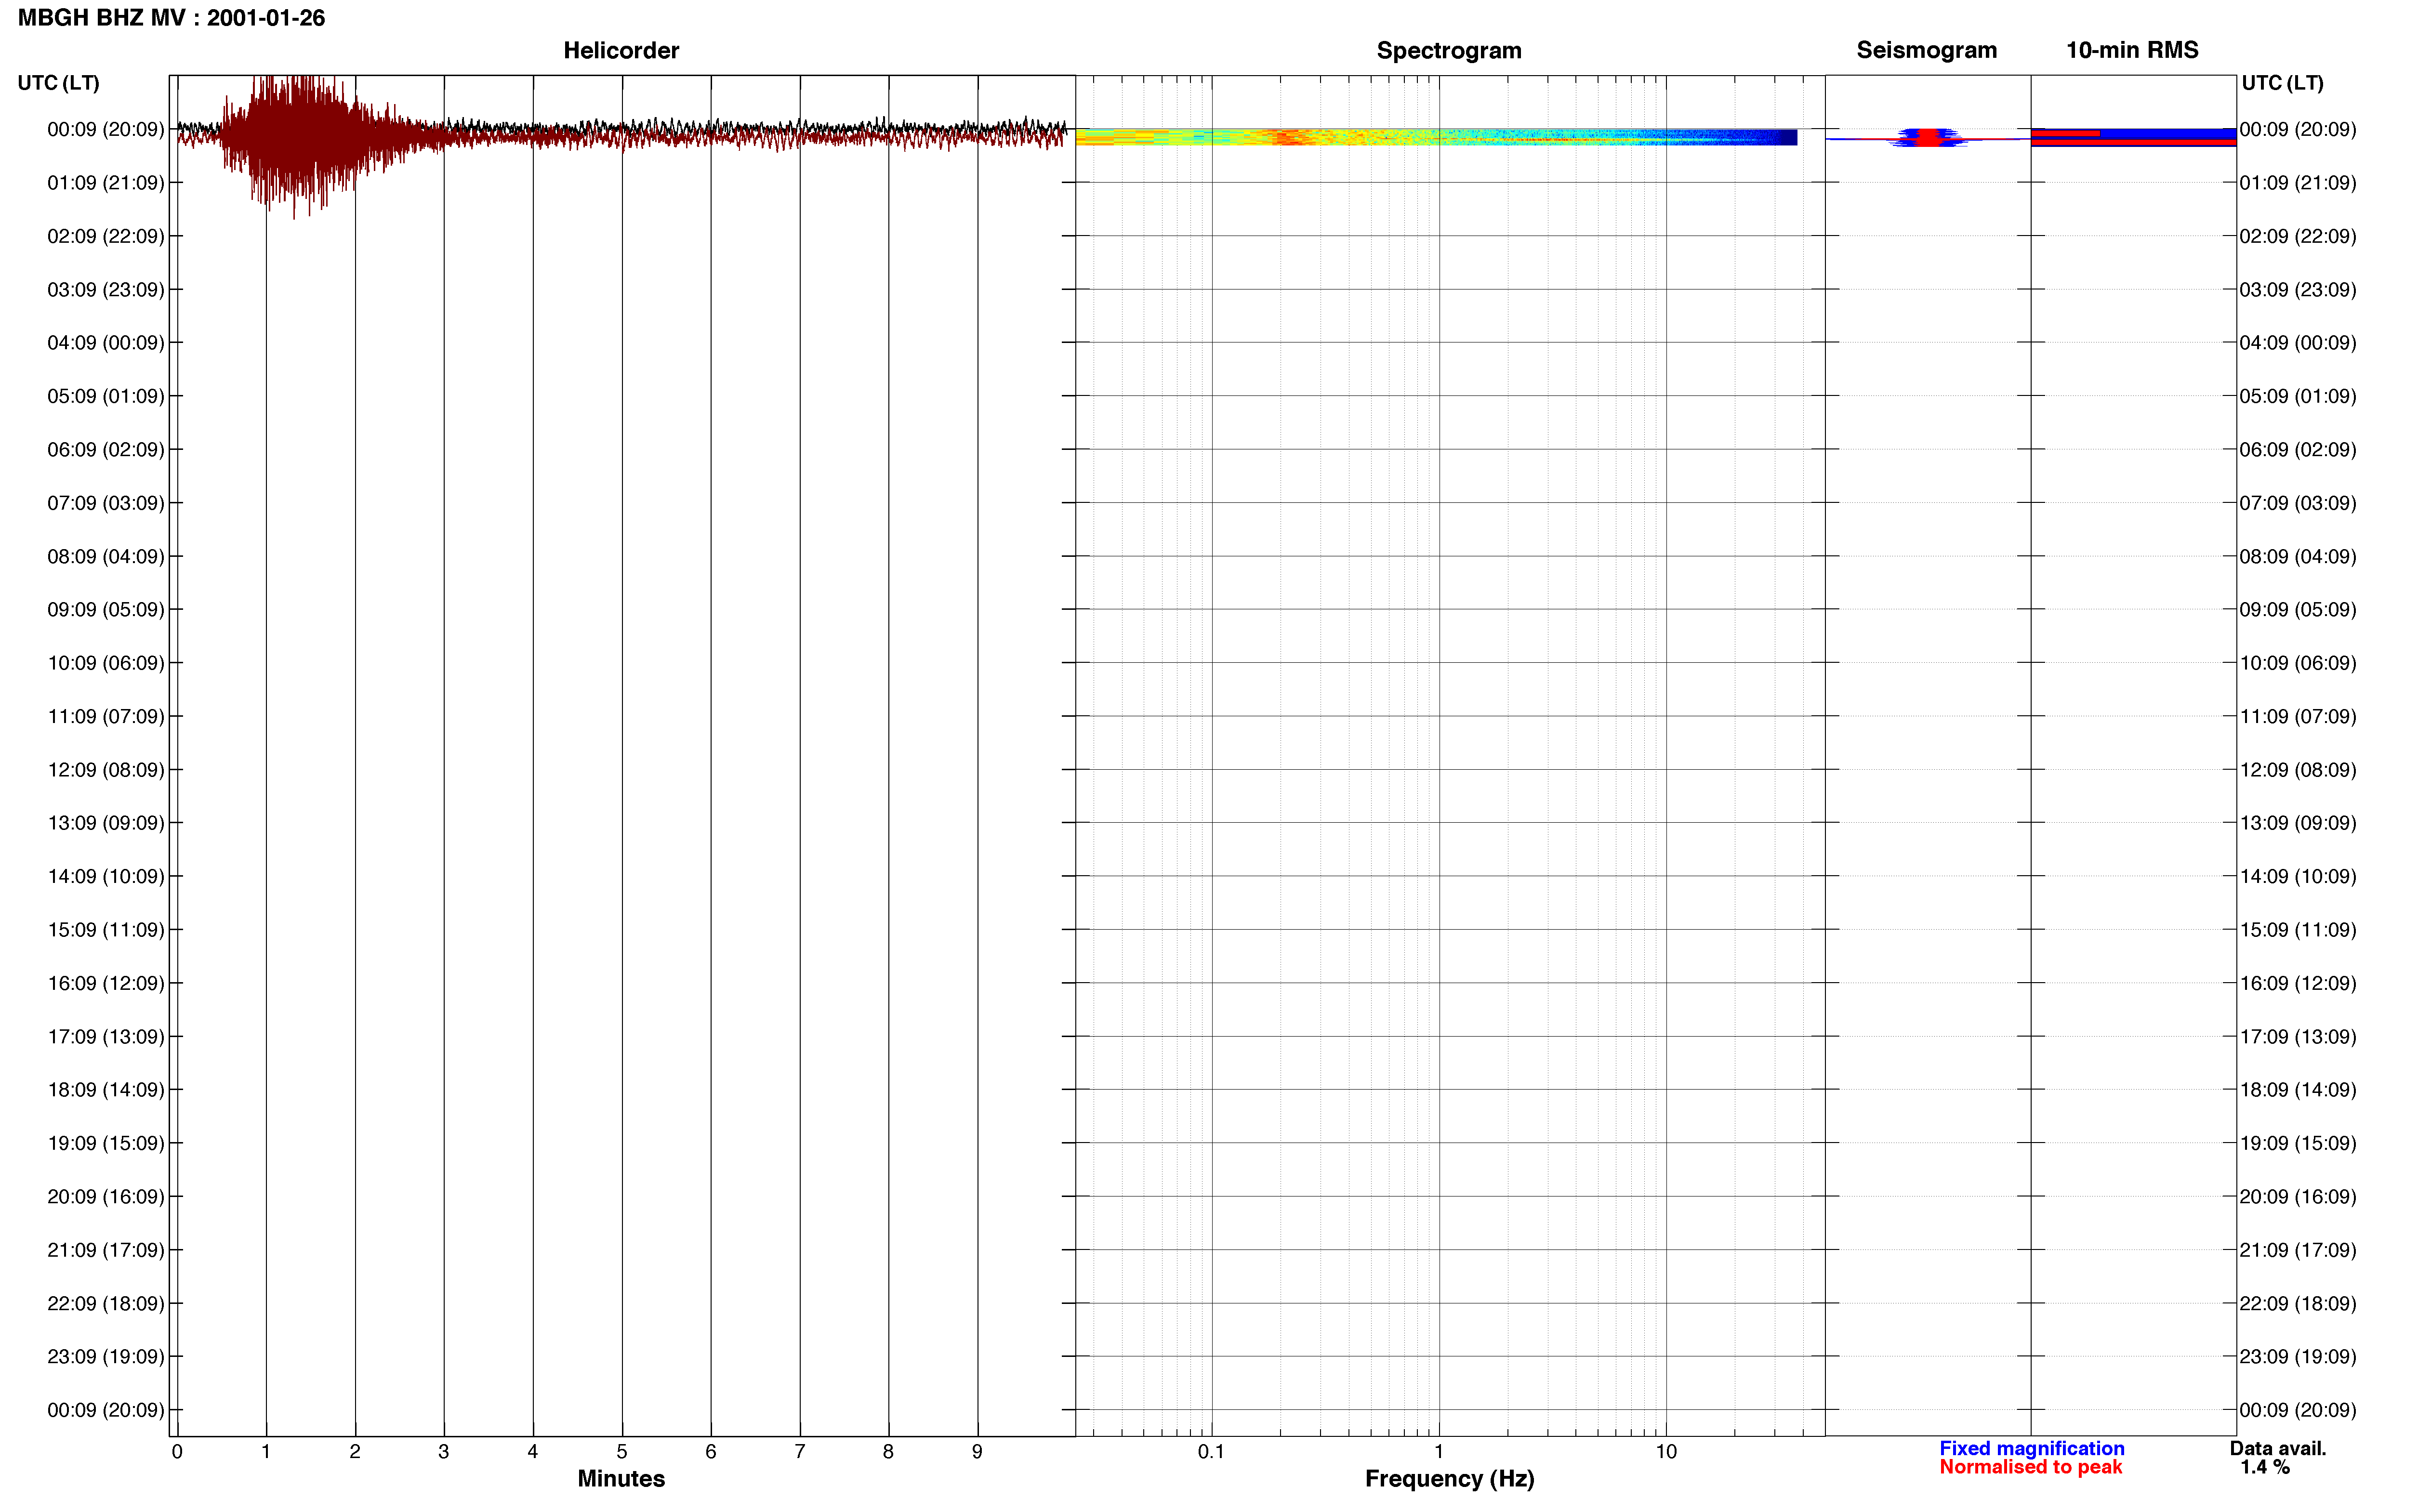Select the 'Helicorder' panel heading
The image size is (2418, 1512).
click(621, 50)
